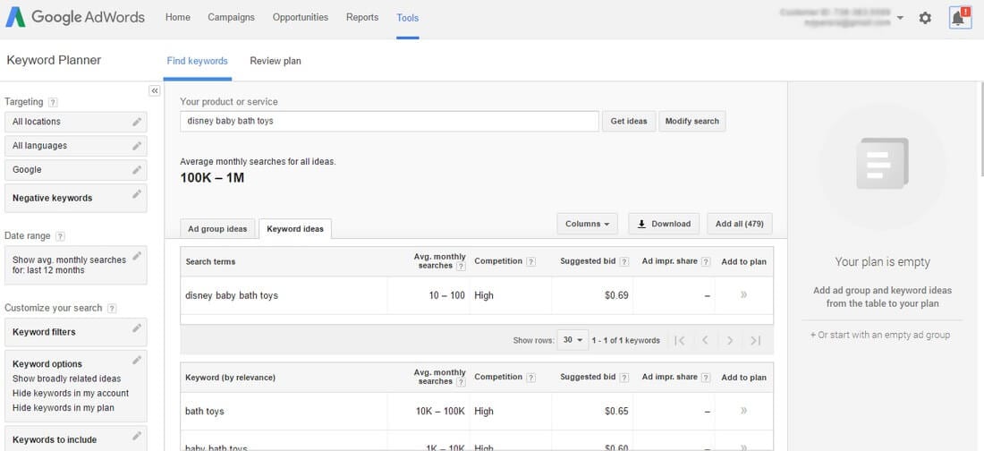Open help for Customize your search
Viewport: 984px width, 451px height.
[x=112, y=309]
